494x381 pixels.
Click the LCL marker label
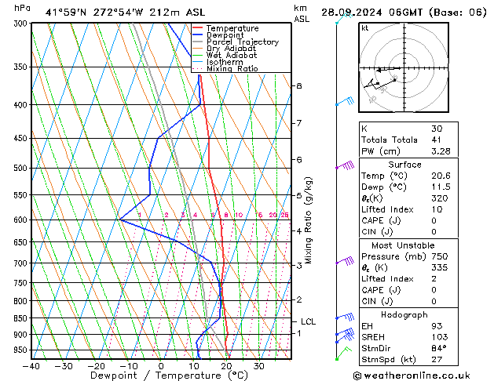(x=308, y=321)
